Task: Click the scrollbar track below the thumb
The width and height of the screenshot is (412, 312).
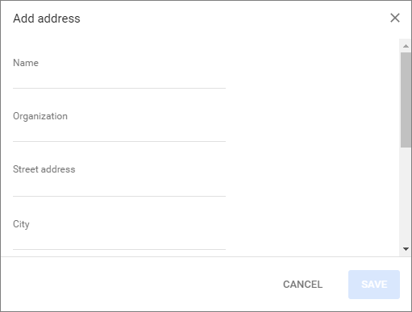Action: click(406, 195)
